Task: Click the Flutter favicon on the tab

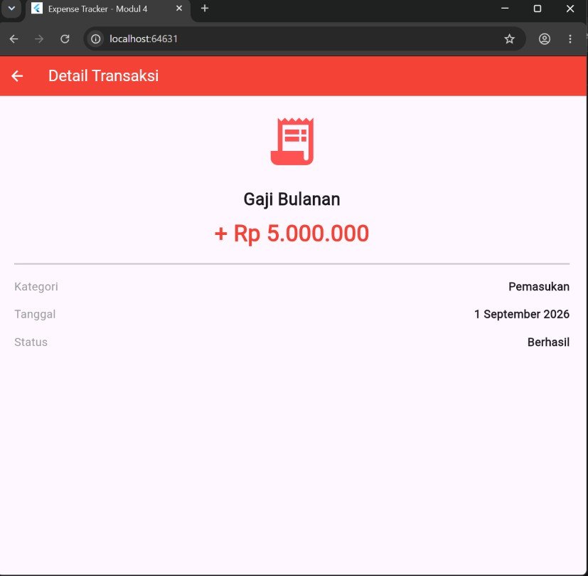Action: coord(37,9)
